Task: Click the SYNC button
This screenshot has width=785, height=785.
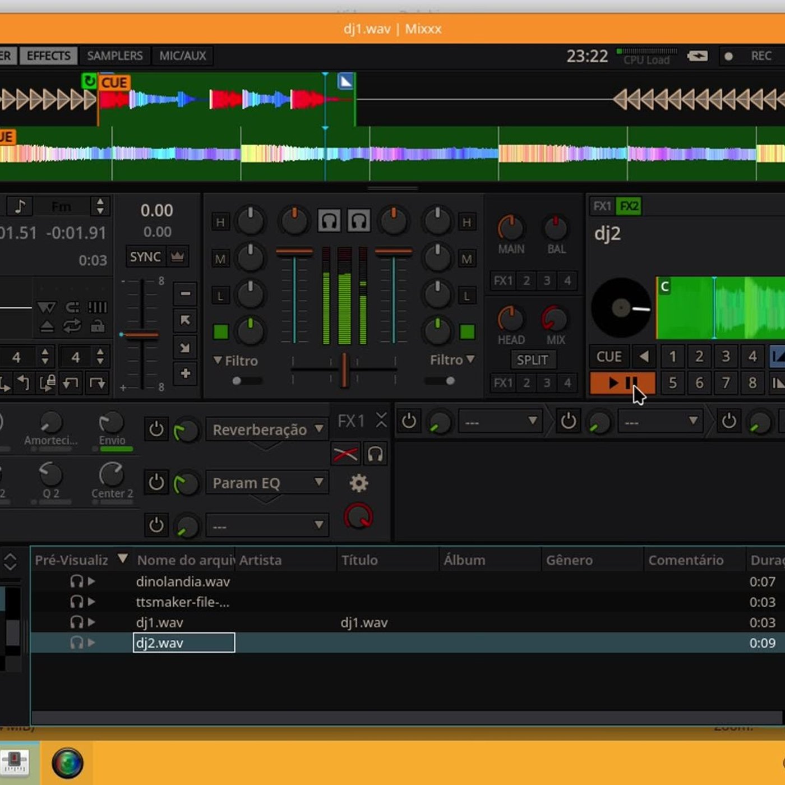Action: click(145, 257)
